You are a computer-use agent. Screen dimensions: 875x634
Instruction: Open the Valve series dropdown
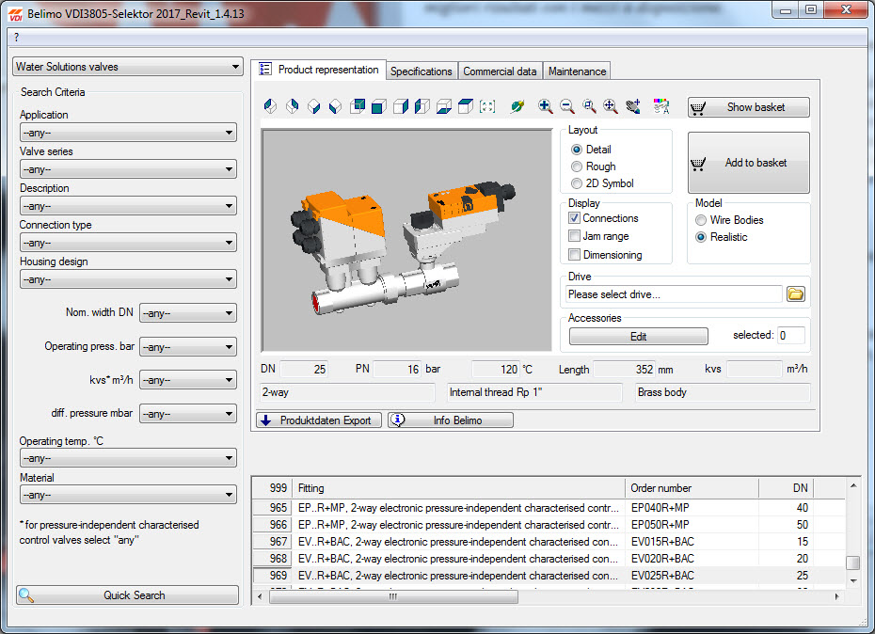128,169
